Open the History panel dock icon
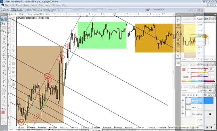The height and width of the screenshot is (131, 217). (x=178, y=20)
